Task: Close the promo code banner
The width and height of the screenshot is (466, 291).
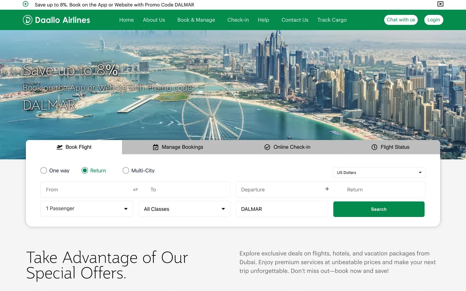Action: click(x=440, y=4)
